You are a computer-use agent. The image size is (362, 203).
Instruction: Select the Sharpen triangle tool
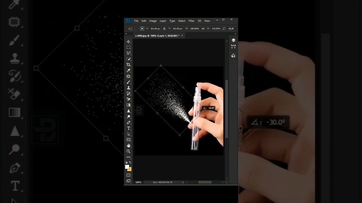tap(128, 111)
